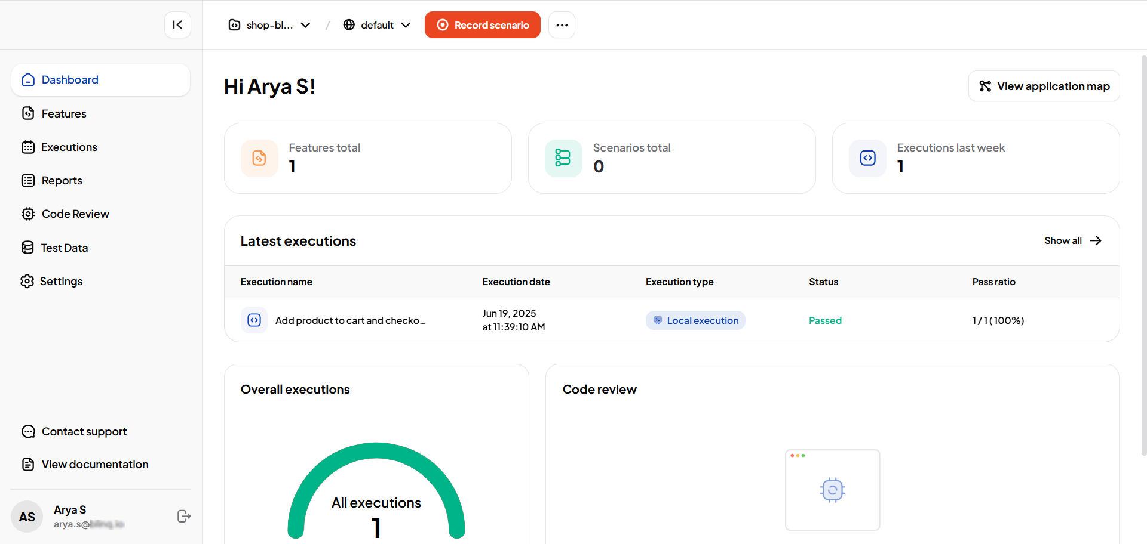Click the Executions last week card icon

(867, 158)
